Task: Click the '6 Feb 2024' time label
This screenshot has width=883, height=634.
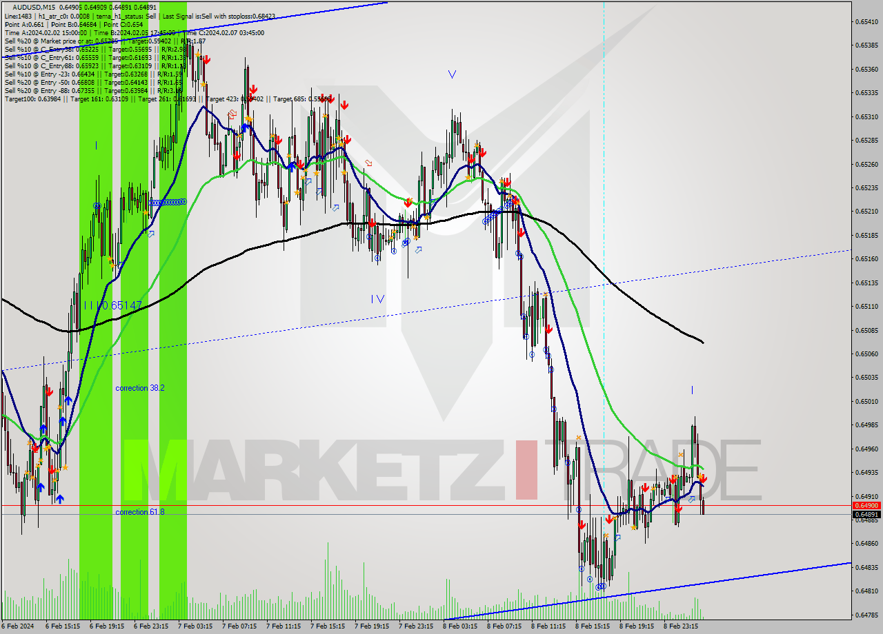Action: click(17, 626)
